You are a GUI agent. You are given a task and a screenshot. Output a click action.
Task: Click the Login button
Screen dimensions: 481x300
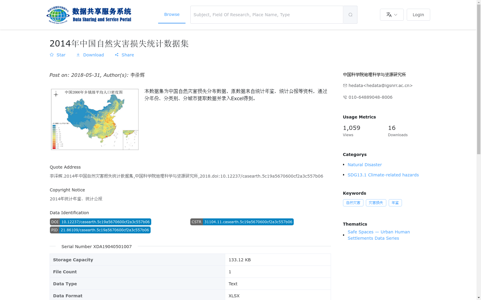(418, 15)
